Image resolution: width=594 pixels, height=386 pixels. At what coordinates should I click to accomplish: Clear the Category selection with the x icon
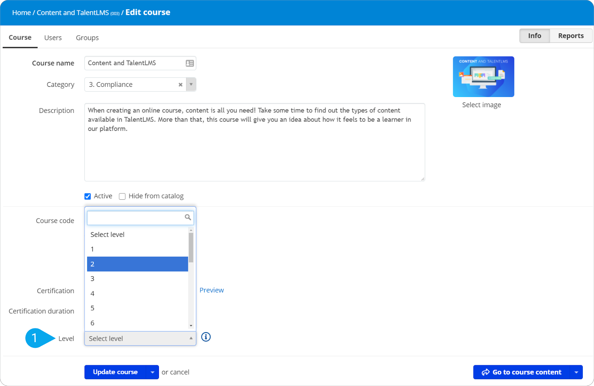click(x=180, y=85)
